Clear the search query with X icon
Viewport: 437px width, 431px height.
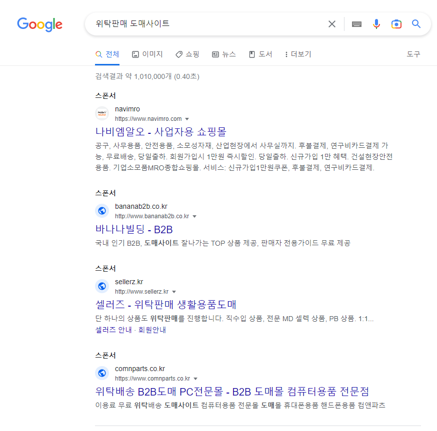(331, 24)
